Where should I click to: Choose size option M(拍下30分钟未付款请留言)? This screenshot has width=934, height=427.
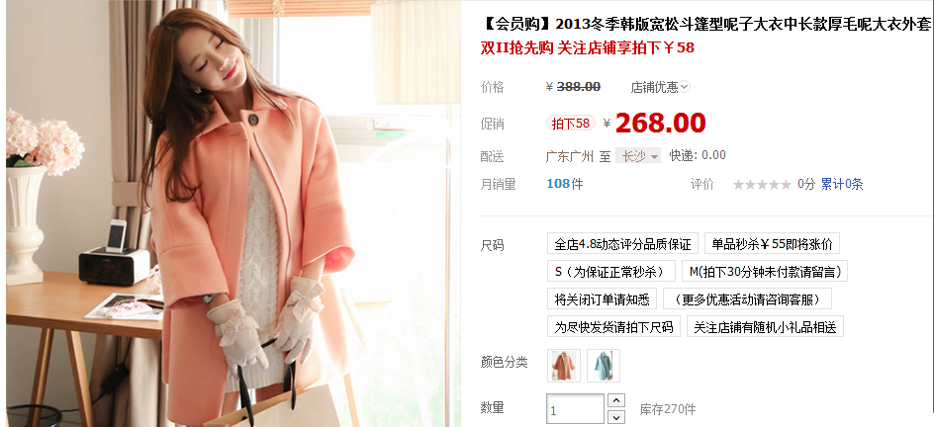click(x=765, y=271)
